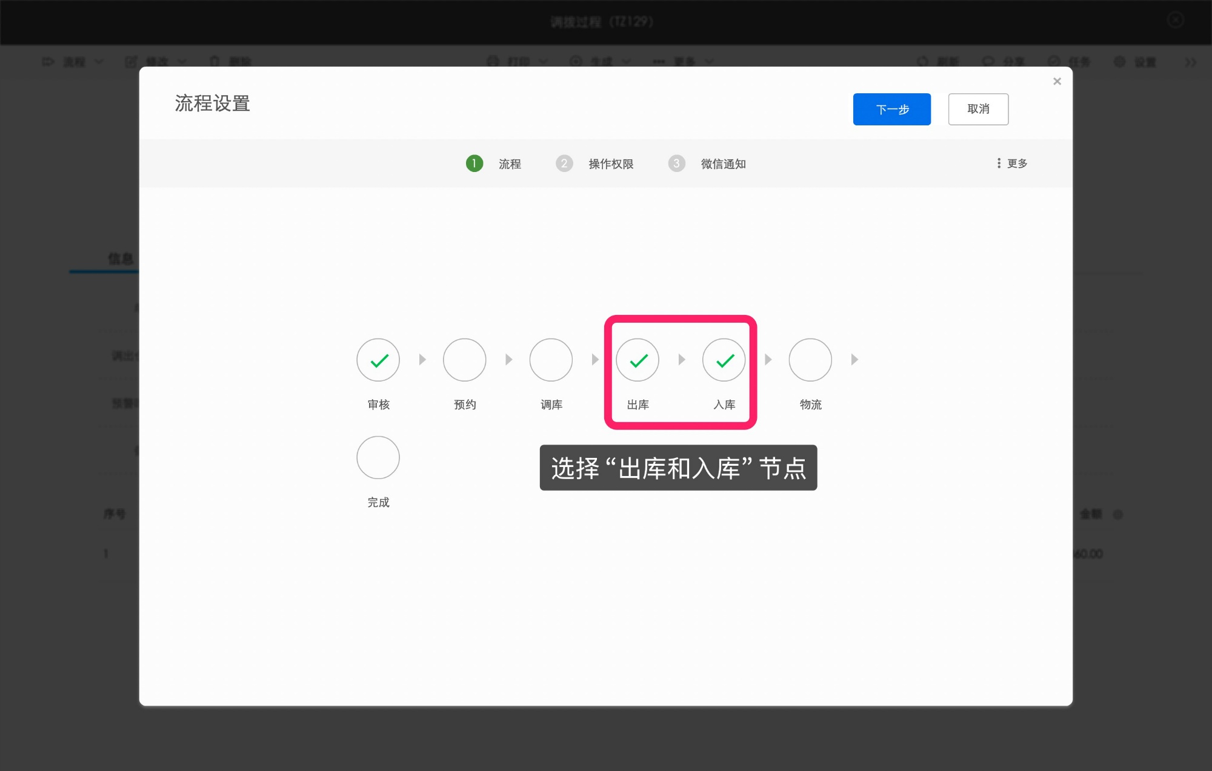Image resolution: width=1212 pixels, height=771 pixels.
Task: Enable the 完成 node circle
Action: click(378, 457)
